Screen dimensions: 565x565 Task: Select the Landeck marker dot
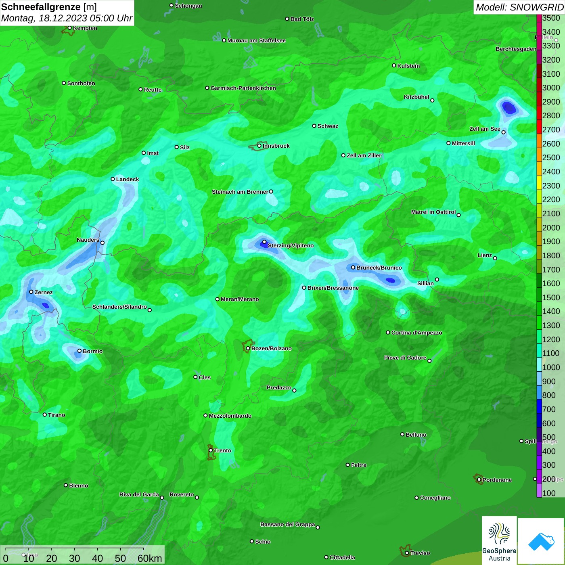113,179
